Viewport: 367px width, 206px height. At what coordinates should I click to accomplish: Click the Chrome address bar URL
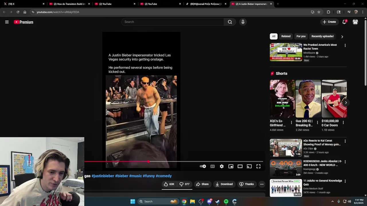[x=58, y=12]
